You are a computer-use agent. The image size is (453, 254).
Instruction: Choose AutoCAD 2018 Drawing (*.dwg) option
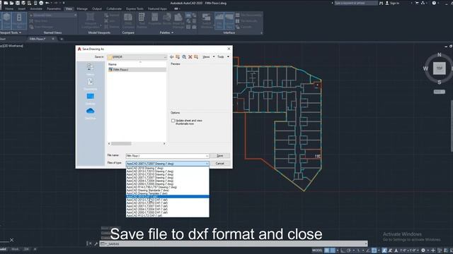pos(167,168)
